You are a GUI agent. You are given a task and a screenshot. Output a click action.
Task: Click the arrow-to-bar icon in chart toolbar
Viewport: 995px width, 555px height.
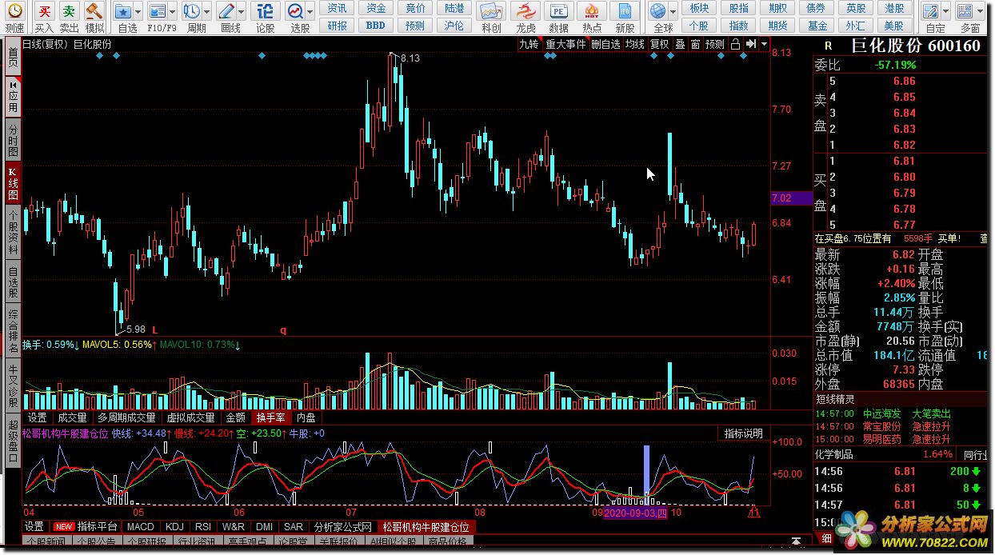tap(750, 44)
